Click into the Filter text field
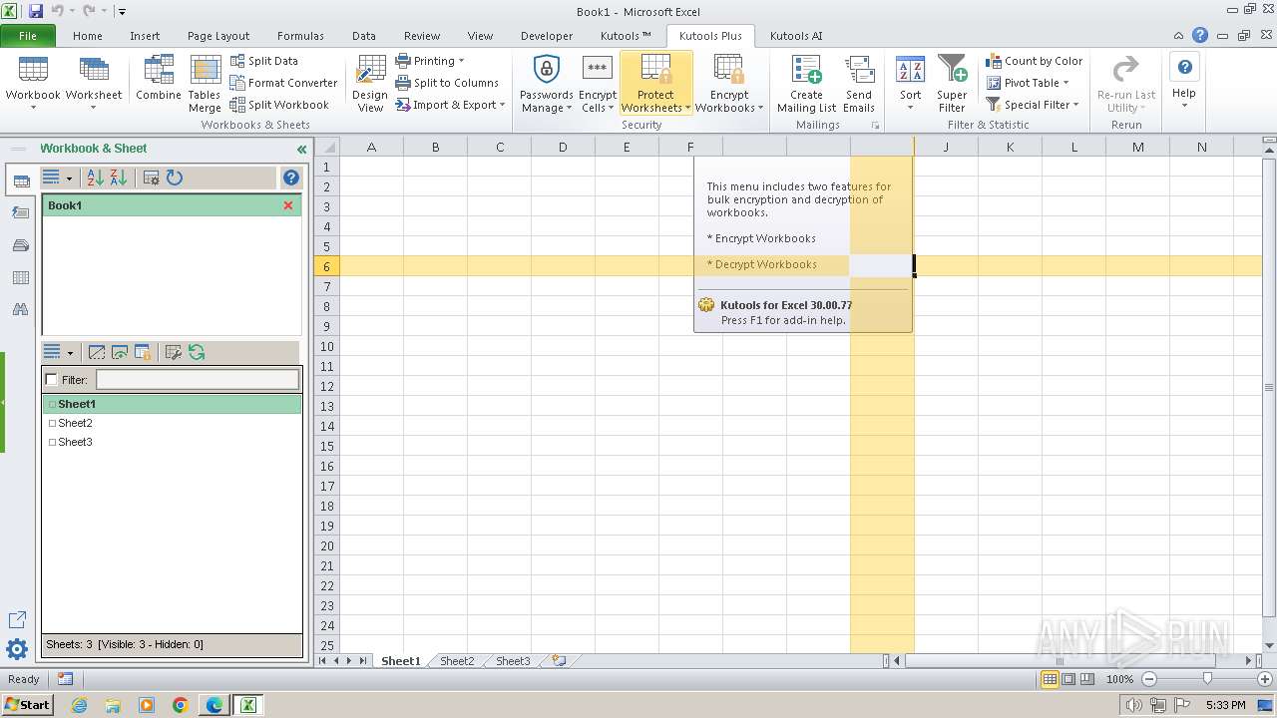Image resolution: width=1277 pixels, height=718 pixels. [197, 379]
